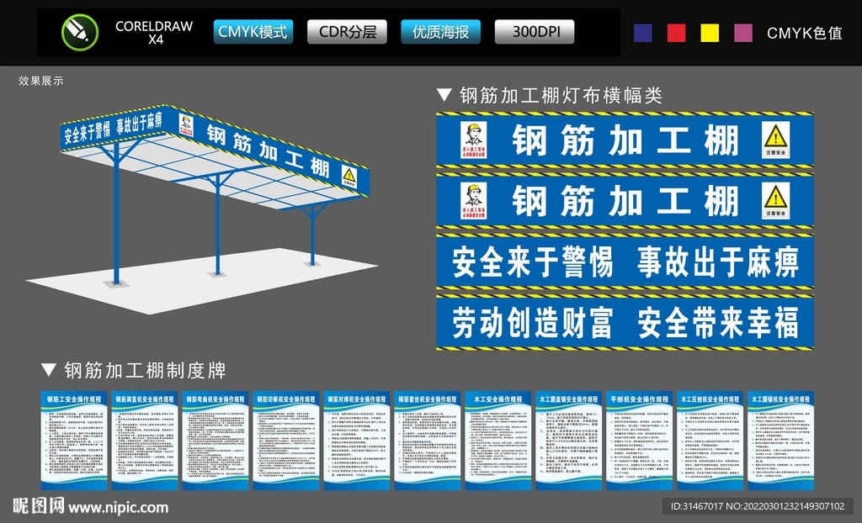
Task: Click the 钢筋加工棚灯布横幅类 heading
Action: (x=561, y=96)
